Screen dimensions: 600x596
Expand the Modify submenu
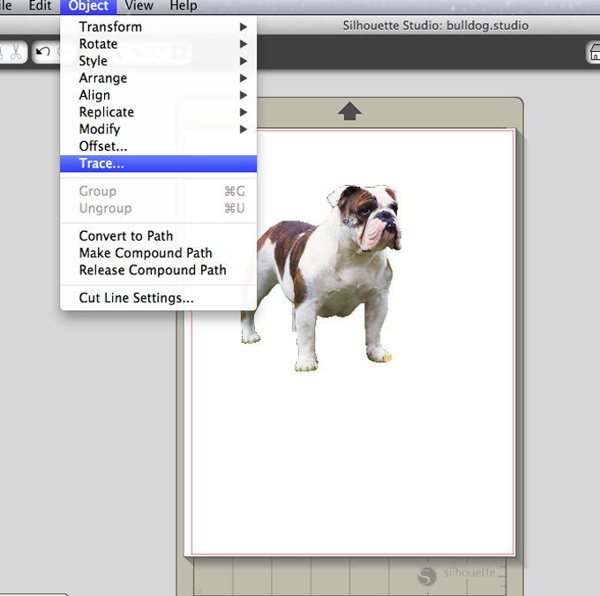159,130
